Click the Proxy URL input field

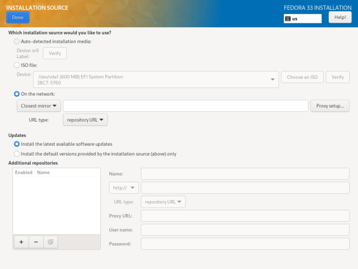(245, 216)
